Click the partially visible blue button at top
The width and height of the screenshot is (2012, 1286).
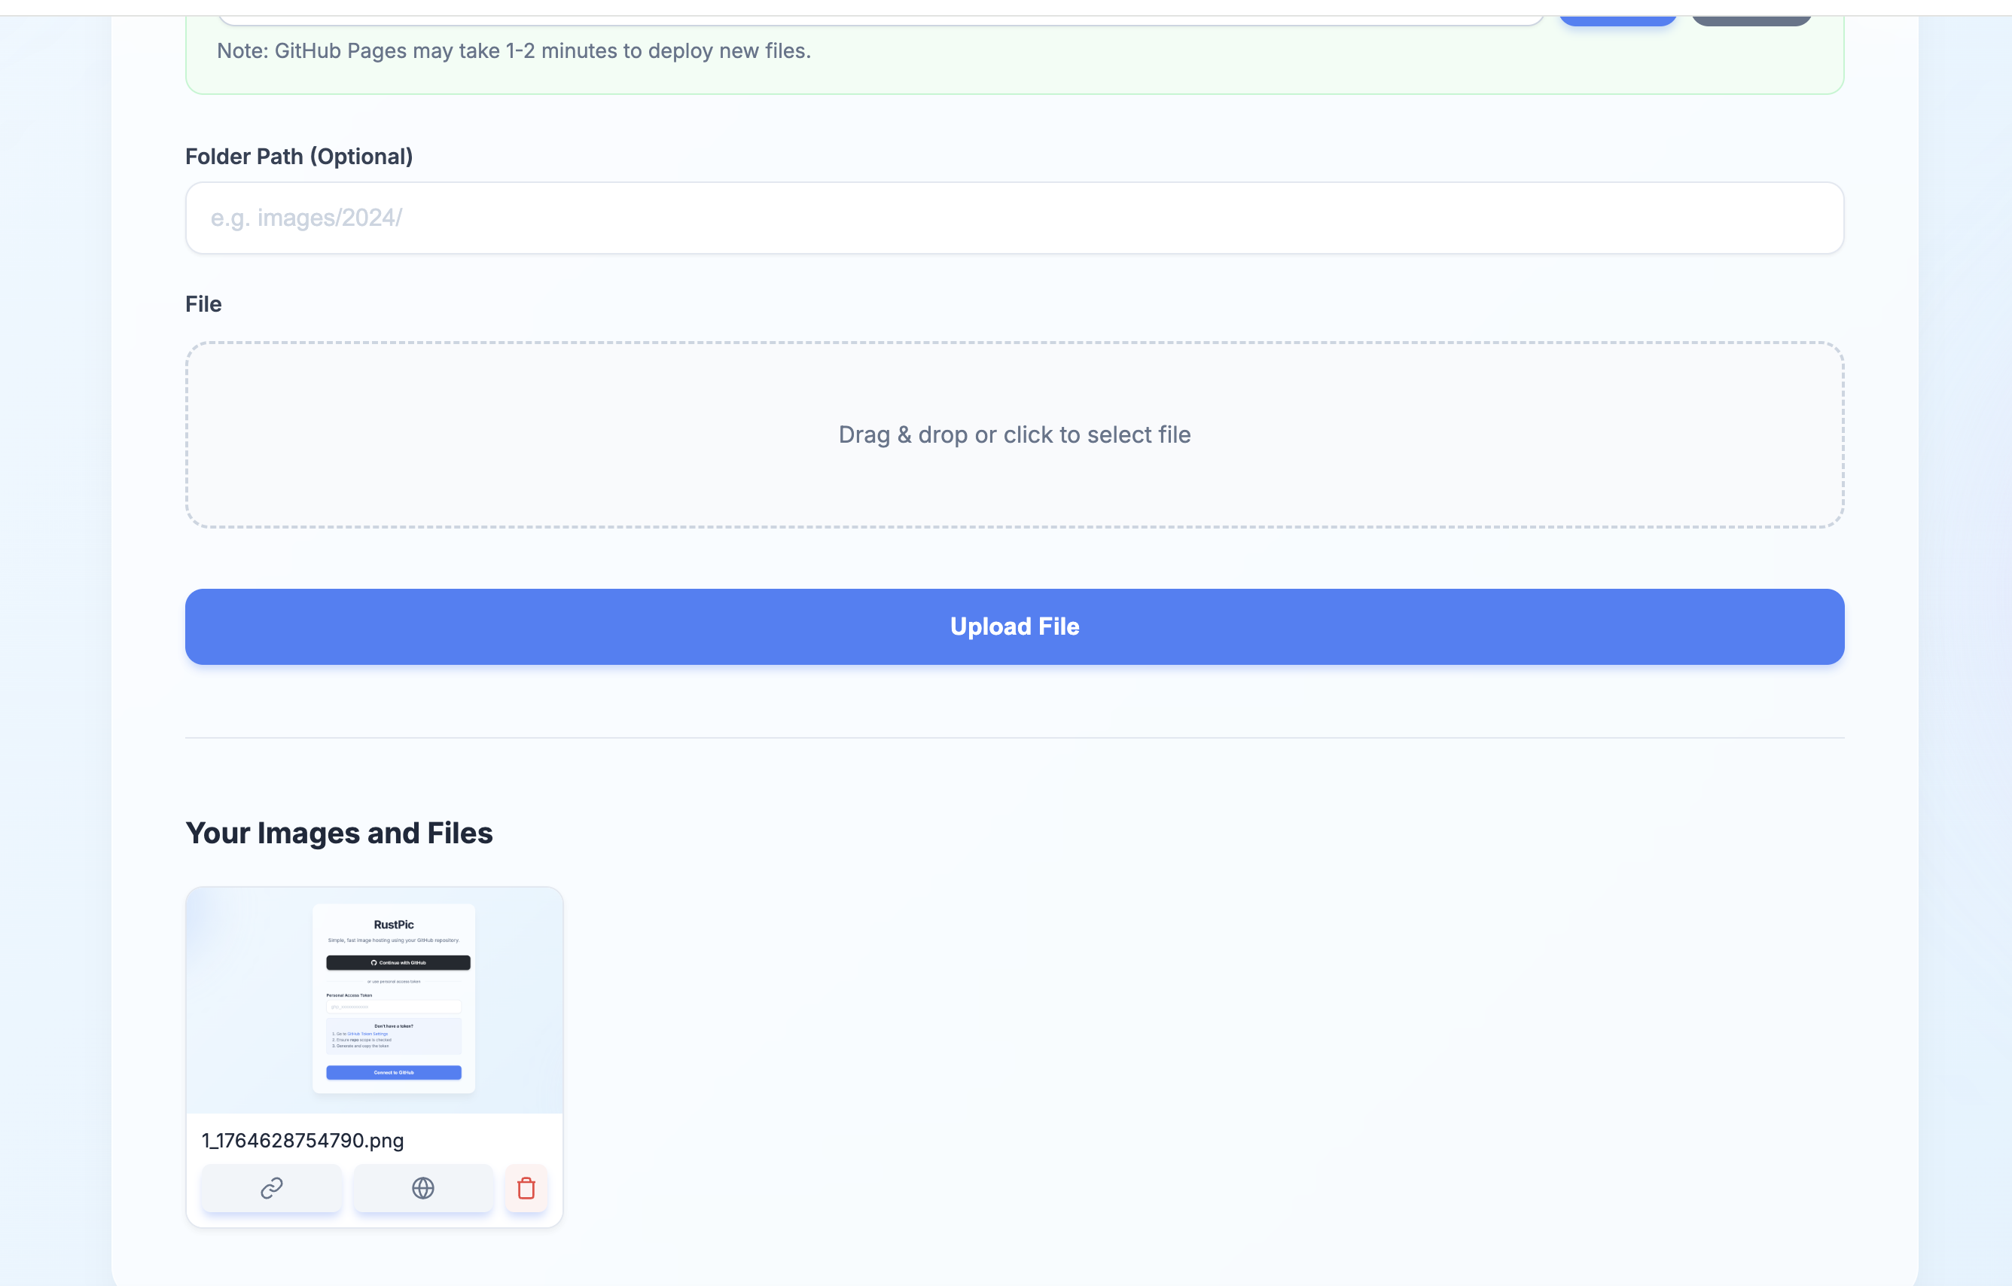point(1617,20)
